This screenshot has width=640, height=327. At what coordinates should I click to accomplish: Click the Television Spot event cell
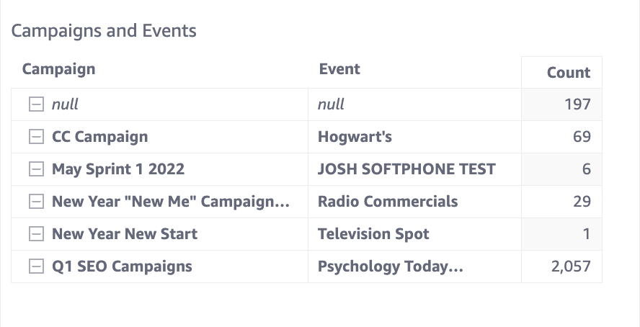tap(373, 234)
